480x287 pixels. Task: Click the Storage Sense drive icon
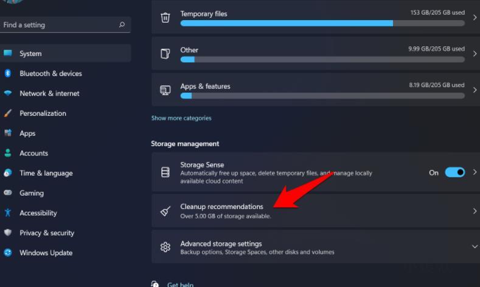tap(165, 172)
